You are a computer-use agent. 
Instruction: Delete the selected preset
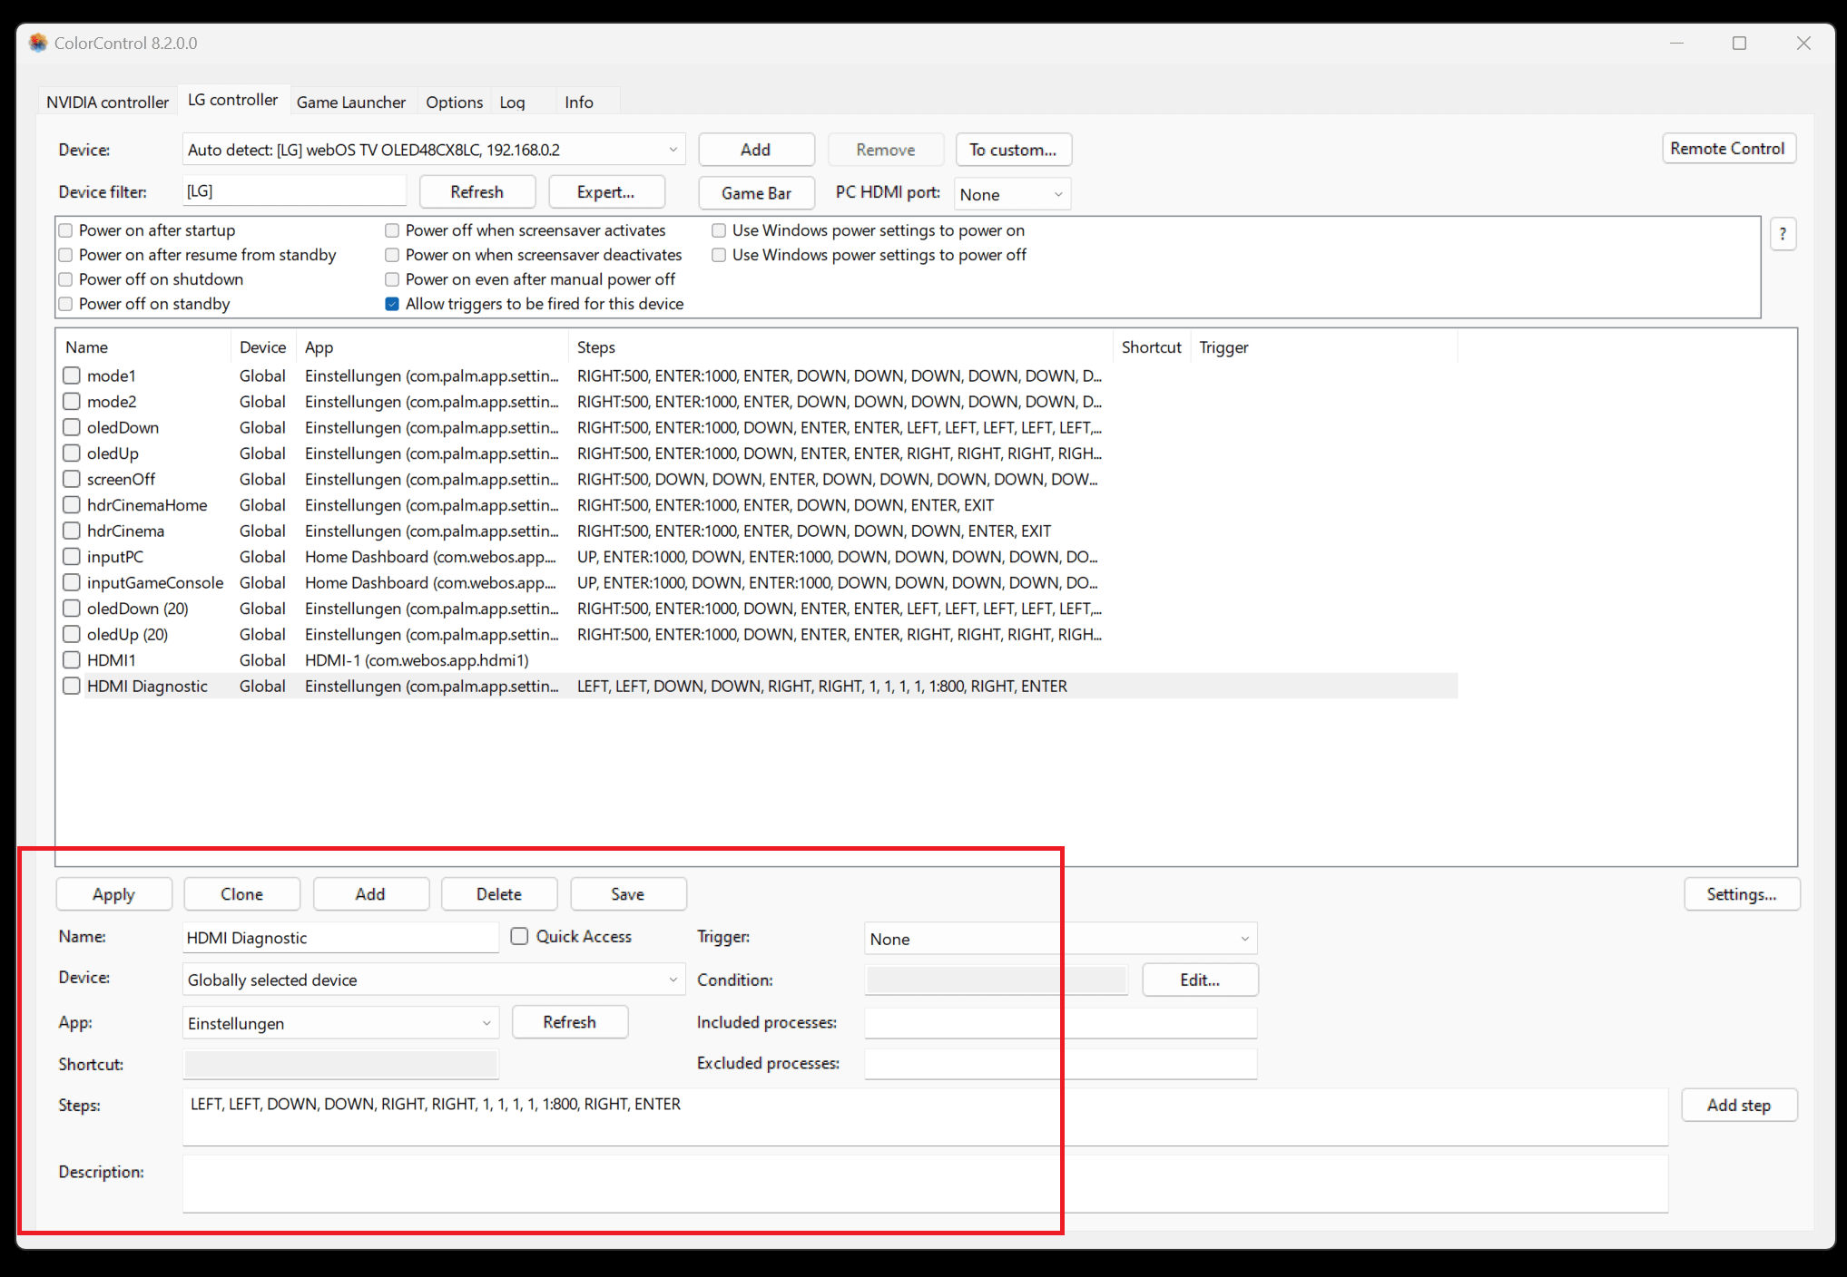point(499,894)
